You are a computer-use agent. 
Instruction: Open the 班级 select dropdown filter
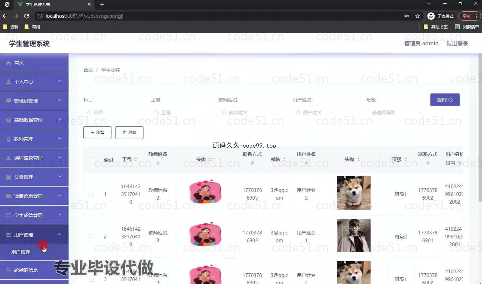(x=397, y=113)
